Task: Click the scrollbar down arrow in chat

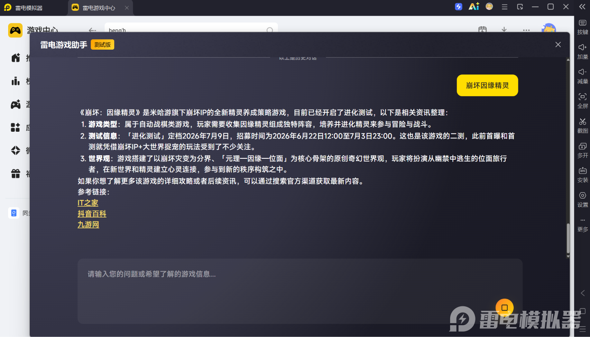Action: 568,256
